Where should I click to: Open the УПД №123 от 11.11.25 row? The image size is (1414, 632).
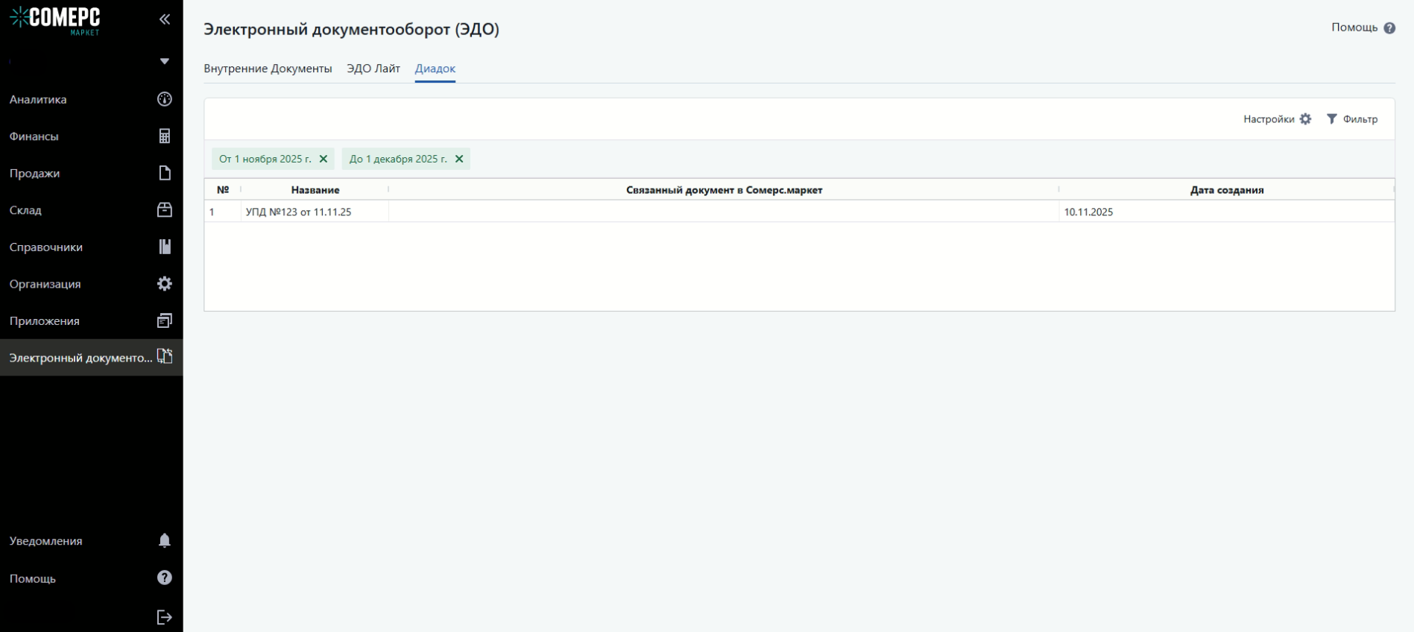tap(298, 212)
